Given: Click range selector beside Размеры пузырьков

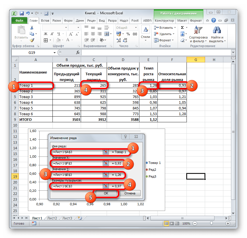Looking at the screenshot, I should (x=106, y=186).
